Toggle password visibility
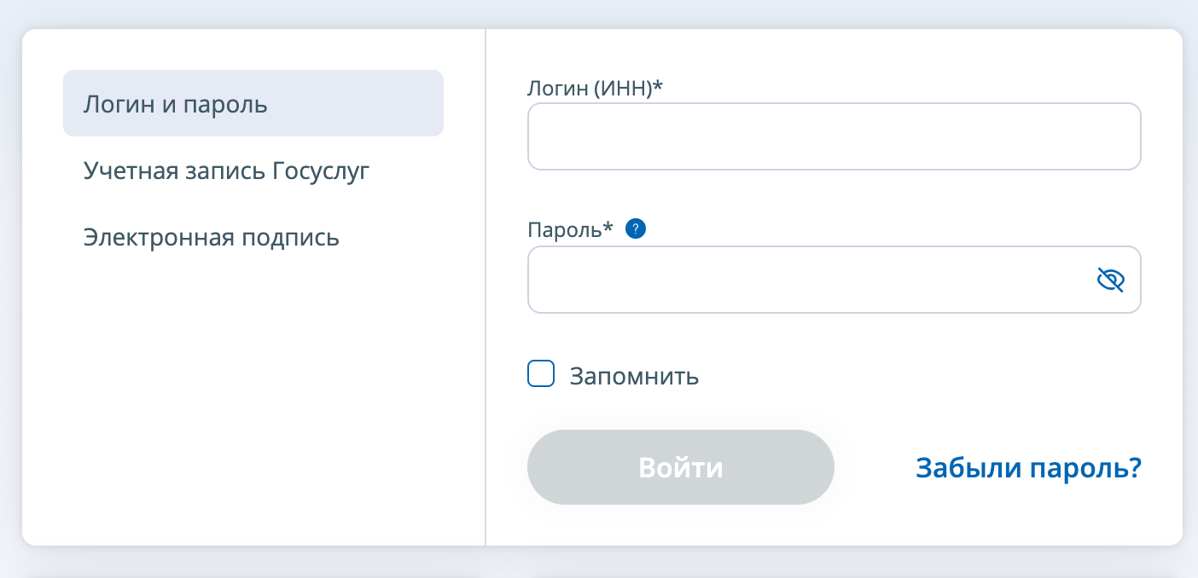Viewport: 1198px width, 578px height. click(x=1110, y=280)
